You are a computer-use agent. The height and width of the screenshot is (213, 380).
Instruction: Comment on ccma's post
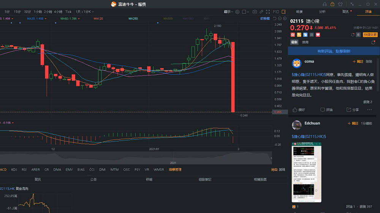point(326,110)
